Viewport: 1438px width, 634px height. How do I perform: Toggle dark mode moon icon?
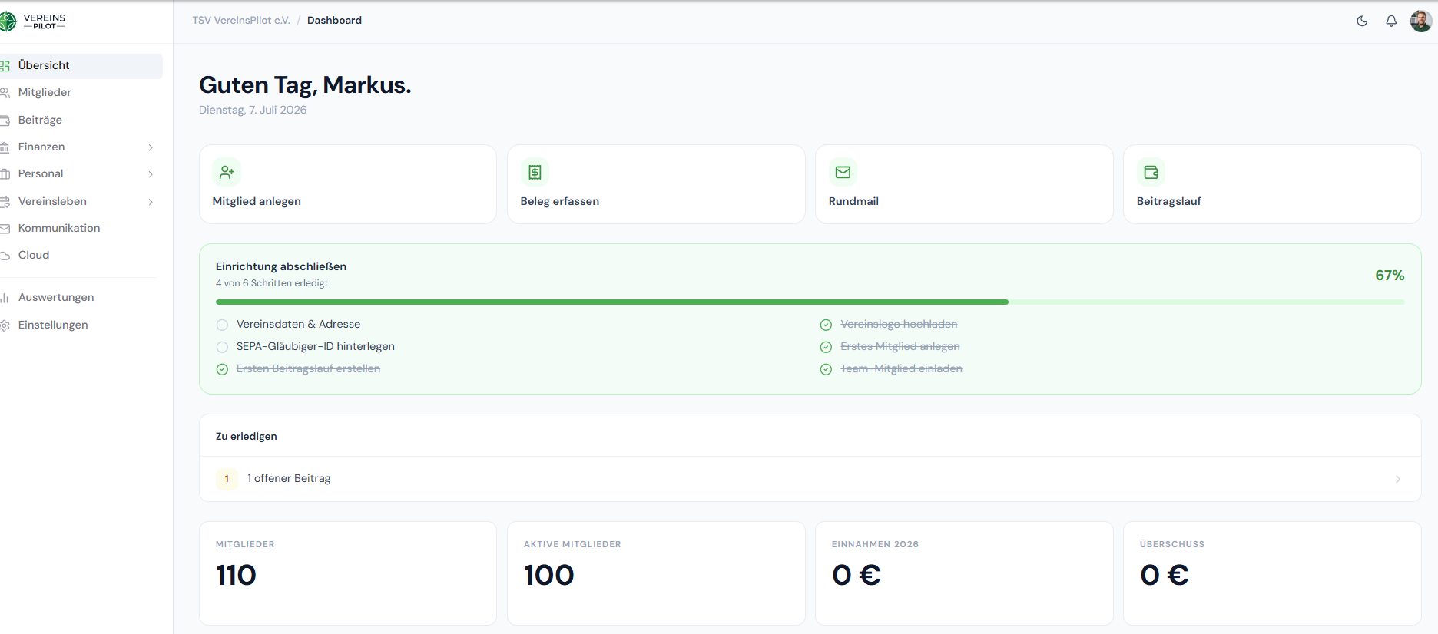pos(1362,21)
